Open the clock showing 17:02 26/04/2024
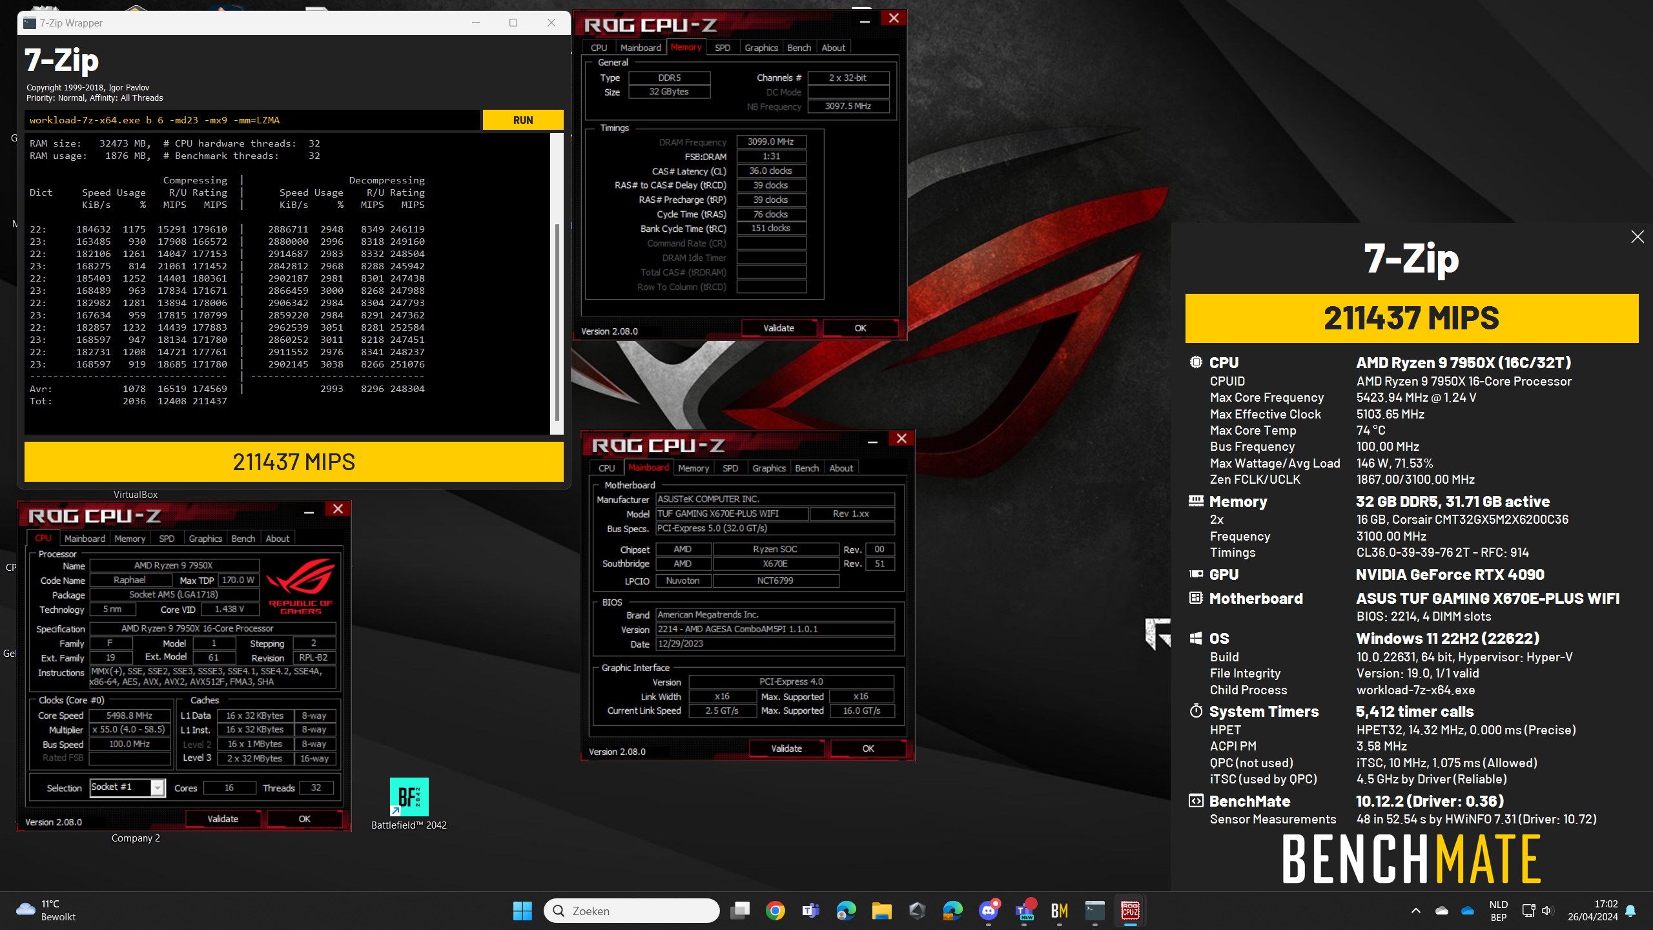1653x930 pixels. (1592, 911)
